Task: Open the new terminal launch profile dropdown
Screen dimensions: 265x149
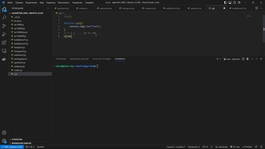Action: [220, 59]
